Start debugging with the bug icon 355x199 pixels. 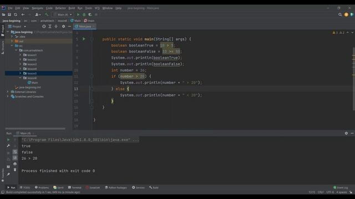[84, 15]
